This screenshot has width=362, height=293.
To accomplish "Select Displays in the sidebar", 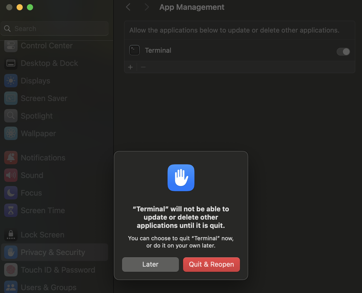I will (x=55, y=81).
